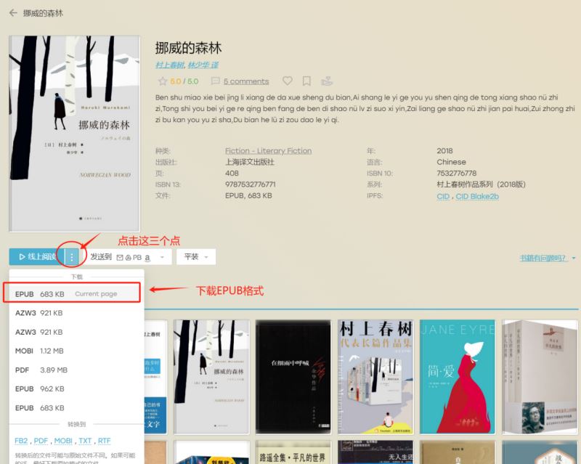Screen dimensions: 581x464
Task: Convert to FB2 format
Action: pyautogui.click(x=21, y=441)
